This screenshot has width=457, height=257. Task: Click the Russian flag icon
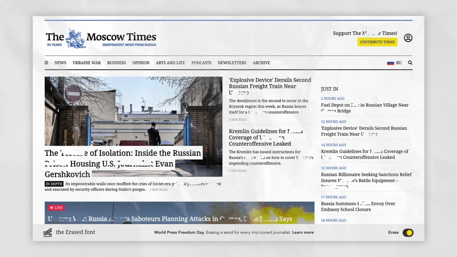coord(390,63)
